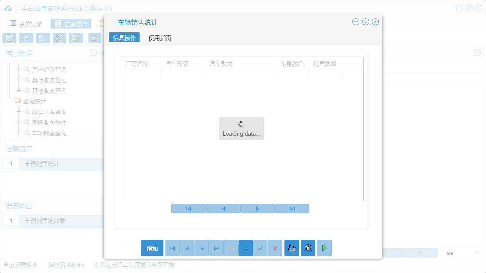Open the document preview icon in the toolbar
The image size is (486, 273).
(x=9, y=38)
